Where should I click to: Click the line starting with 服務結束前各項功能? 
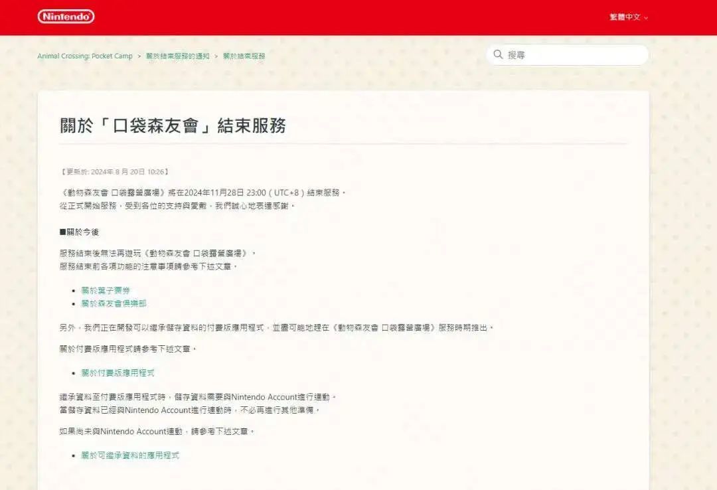point(149,266)
